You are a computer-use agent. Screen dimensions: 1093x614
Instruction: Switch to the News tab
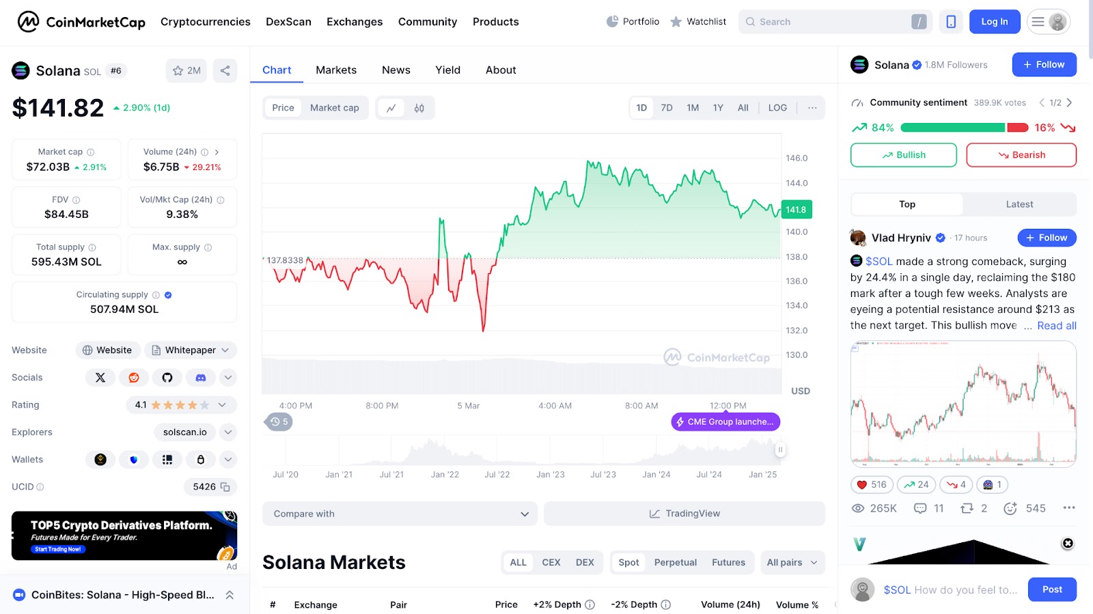click(x=396, y=70)
